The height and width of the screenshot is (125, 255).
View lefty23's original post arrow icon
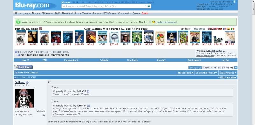click(88, 91)
